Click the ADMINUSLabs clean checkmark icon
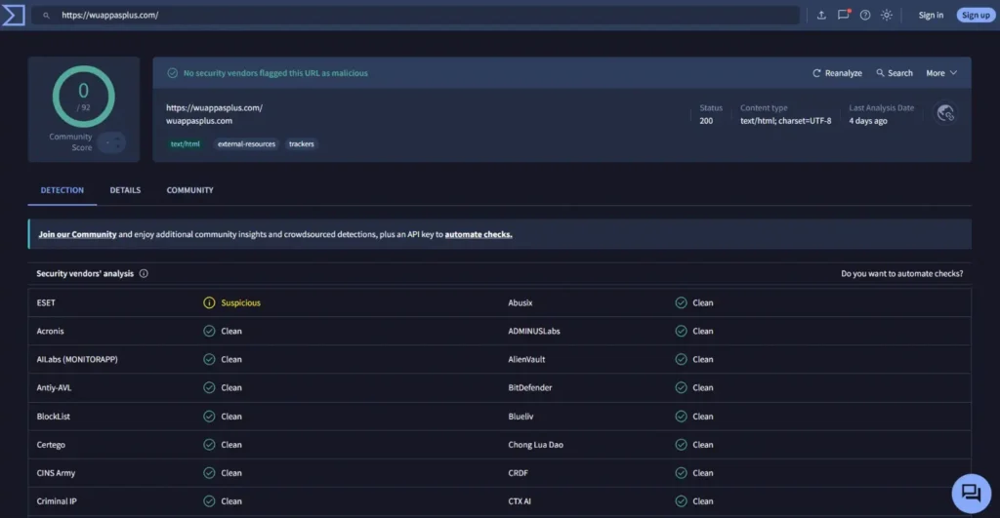Image resolution: width=1000 pixels, height=518 pixels. 681,332
